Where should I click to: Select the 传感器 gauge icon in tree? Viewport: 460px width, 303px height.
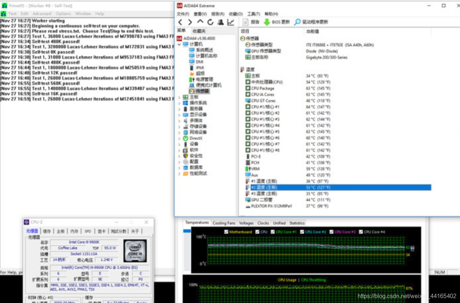(192, 91)
